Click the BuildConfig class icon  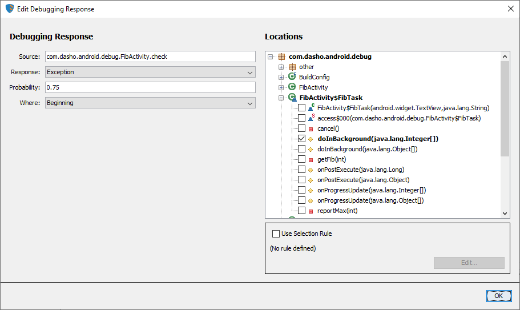(x=292, y=77)
